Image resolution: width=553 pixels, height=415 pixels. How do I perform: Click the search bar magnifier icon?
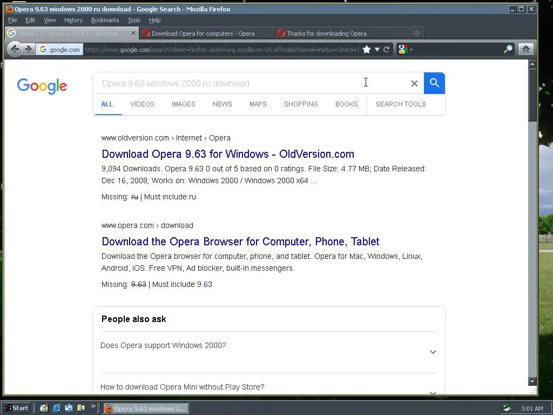pyautogui.click(x=508, y=49)
